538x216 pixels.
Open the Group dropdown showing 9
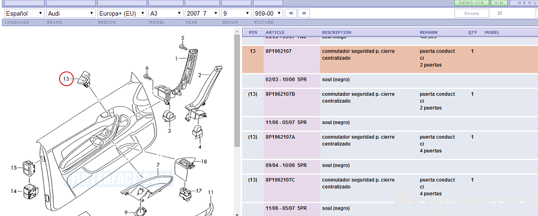coord(236,13)
